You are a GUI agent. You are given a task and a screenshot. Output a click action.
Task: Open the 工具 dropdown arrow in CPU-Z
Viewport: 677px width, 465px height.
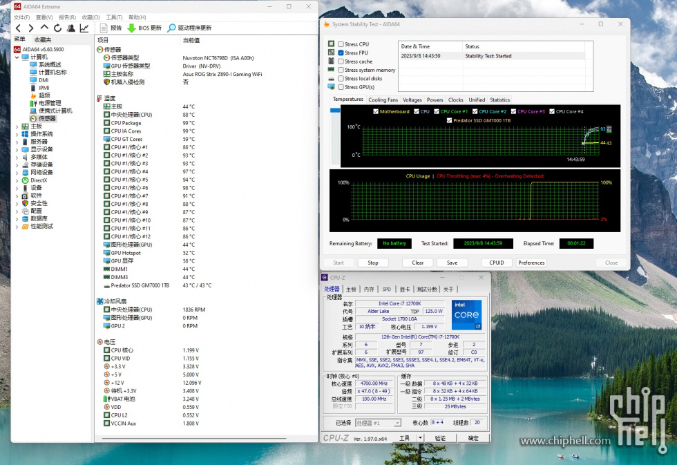pyautogui.click(x=420, y=438)
